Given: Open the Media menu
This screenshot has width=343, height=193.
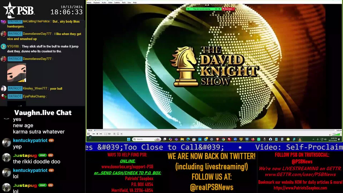Looking at the screenshot, I should point(89,2).
